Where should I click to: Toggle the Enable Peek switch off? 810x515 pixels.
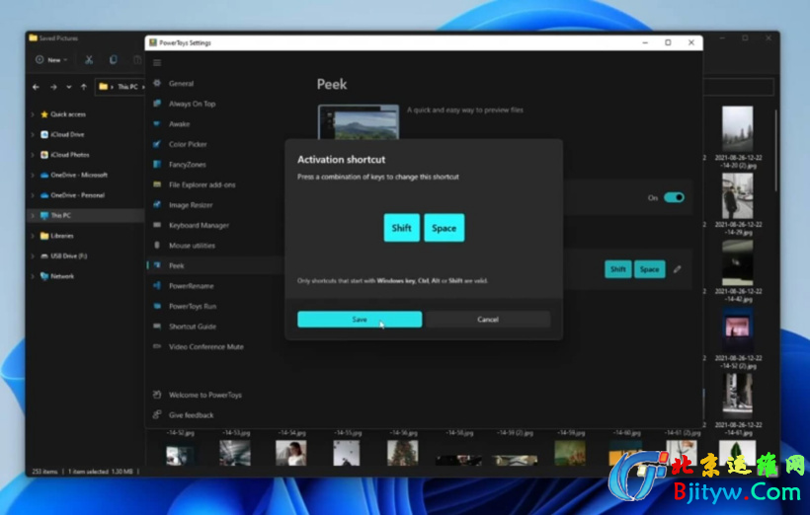674,197
